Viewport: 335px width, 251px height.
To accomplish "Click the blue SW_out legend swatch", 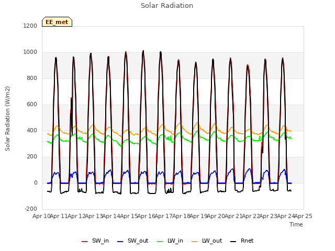I will (x=120, y=242).
